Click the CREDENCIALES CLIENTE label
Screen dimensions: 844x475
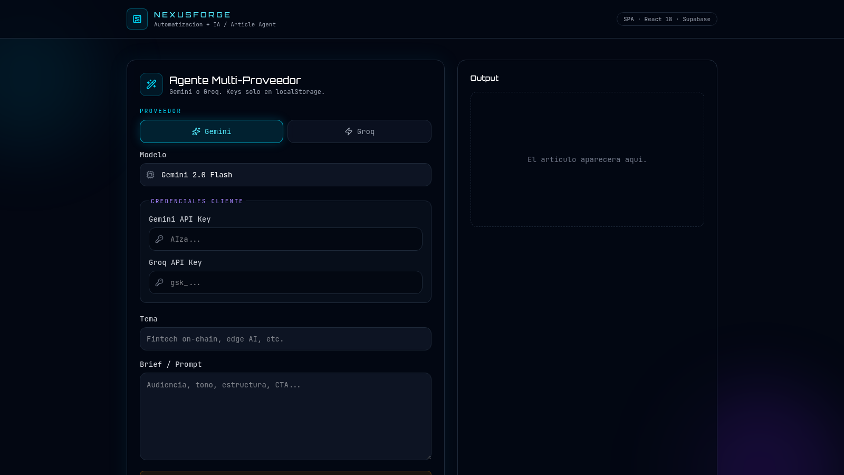[x=197, y=201]
